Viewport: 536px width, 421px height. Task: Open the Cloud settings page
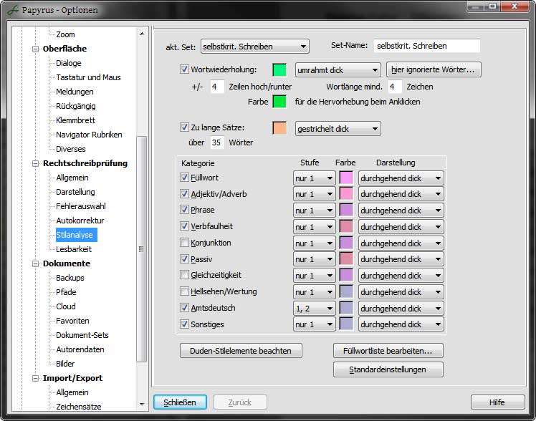pyautogui.click(x=66, y=306)
